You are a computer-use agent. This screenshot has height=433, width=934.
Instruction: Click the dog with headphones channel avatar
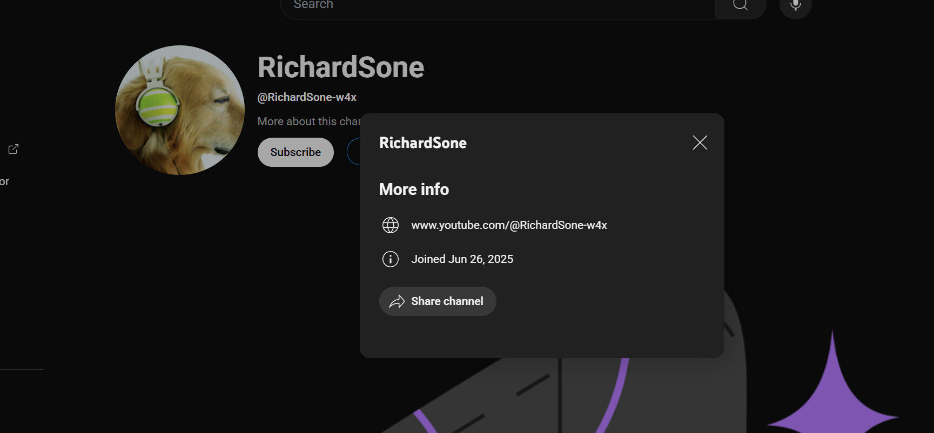pos(180,110)
